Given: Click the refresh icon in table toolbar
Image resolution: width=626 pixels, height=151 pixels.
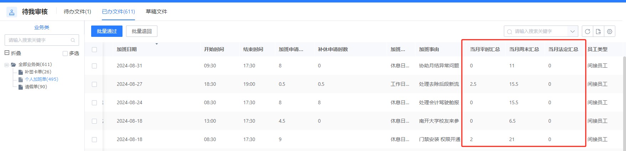Looking at the screenshot, I should pyautogui.click(x=588, y=32).
